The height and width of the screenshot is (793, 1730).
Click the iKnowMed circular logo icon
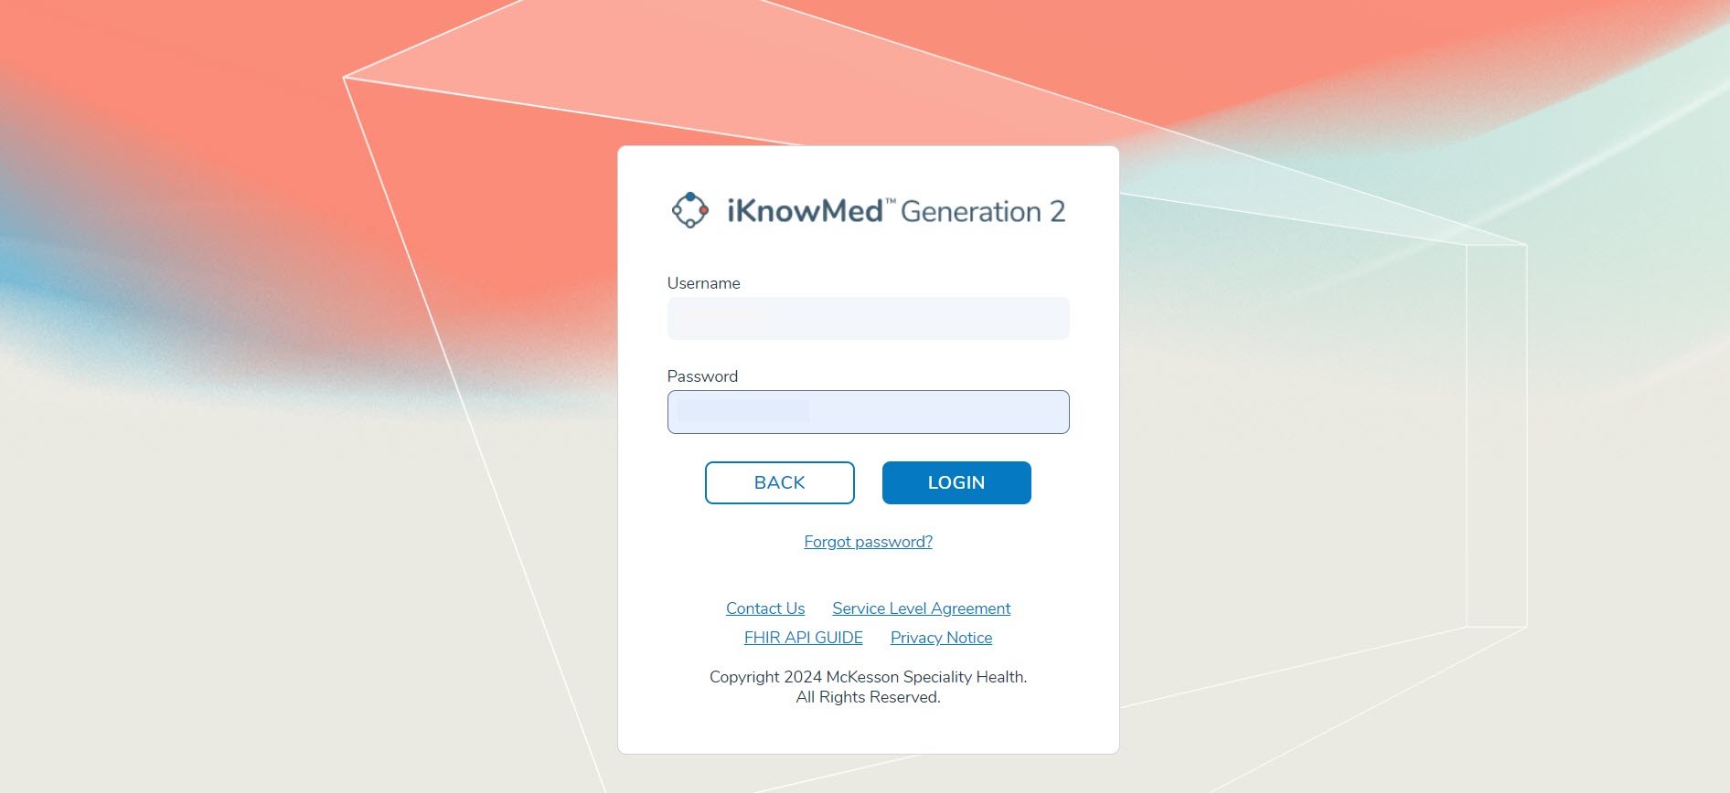[689, 210]
